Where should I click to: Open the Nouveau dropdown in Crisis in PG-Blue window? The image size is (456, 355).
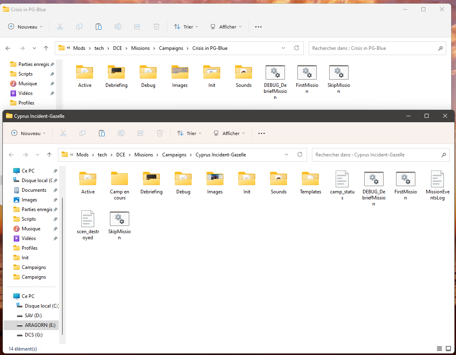pyautogui.click(x=25, y=27)
